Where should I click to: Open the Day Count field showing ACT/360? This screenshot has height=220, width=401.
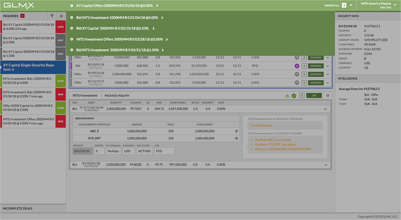[145, 151]
